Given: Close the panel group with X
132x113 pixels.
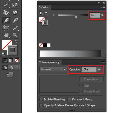Looking at the screenshot, I should (x=104, y=3).
